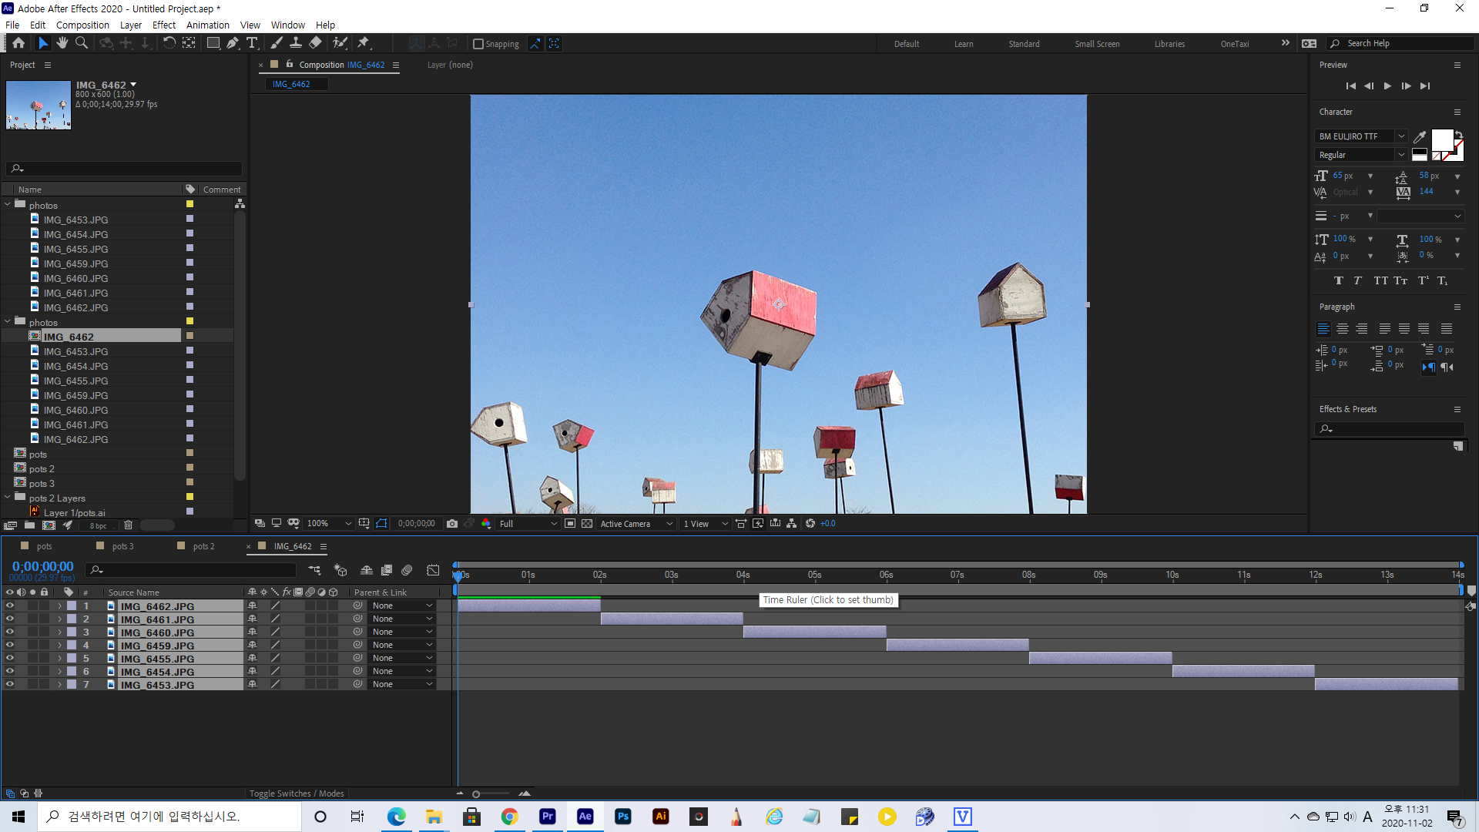Image resolution: width=1479 pixels, height=832 pixels.
Task: Collapse the first photos folder
Action: (8, 205)
